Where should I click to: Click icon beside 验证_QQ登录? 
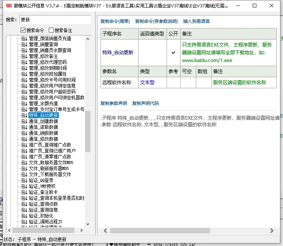(x=24, y=181)
